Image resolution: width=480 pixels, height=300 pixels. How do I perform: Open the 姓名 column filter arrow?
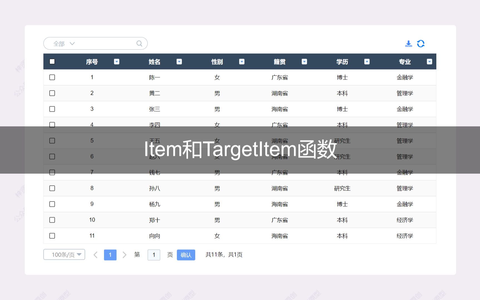[179, 62]
